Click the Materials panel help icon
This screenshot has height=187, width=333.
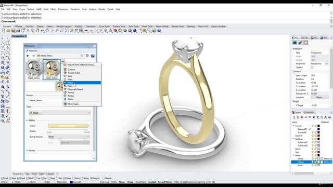[93, 56]
